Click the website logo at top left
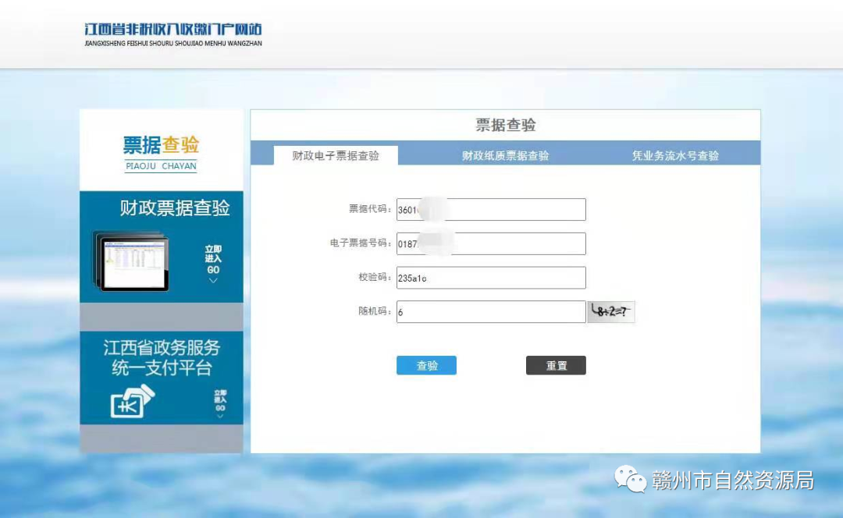Viewport: 843px width, 518px height. 172,33
